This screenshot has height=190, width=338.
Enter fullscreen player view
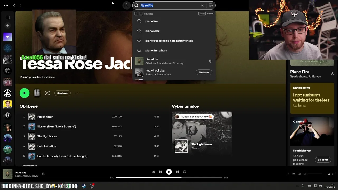(x=334, y=174)
